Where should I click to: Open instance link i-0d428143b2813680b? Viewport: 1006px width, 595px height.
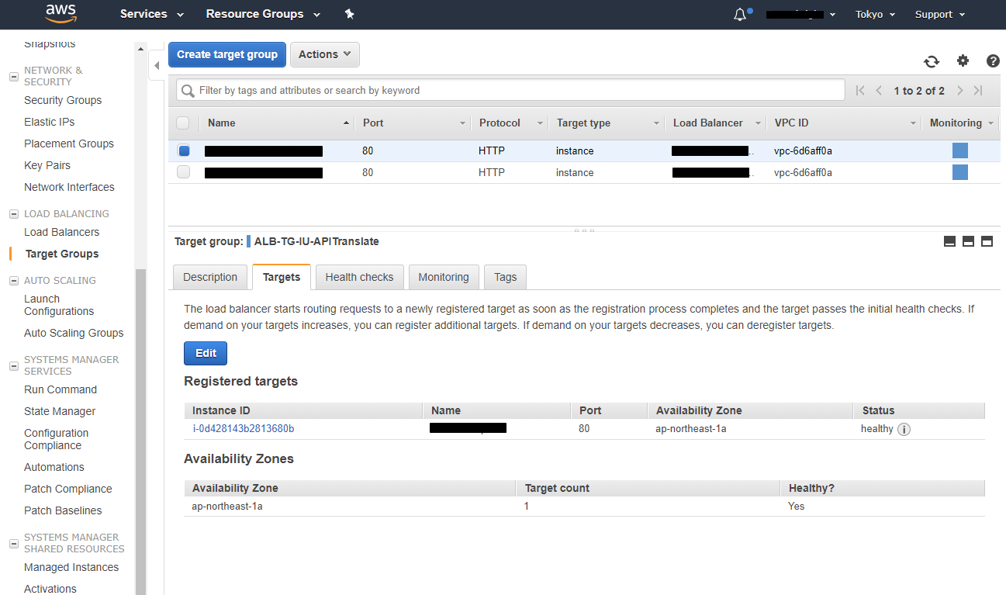tap(244, 428)
